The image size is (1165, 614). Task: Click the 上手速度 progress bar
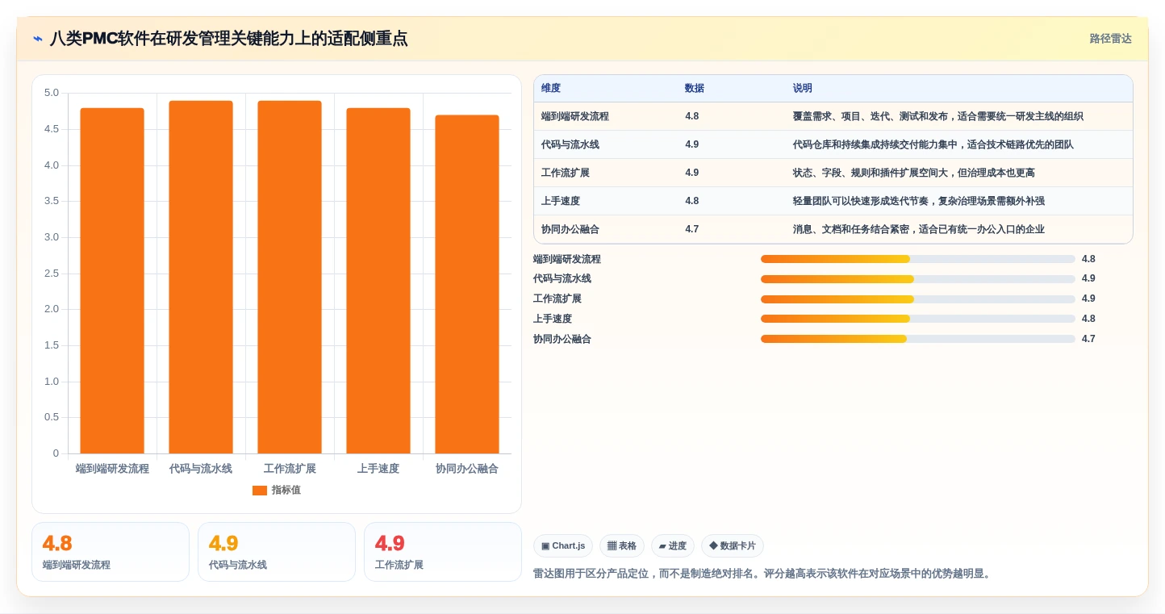pyautogui.click(x=918, y=319)
